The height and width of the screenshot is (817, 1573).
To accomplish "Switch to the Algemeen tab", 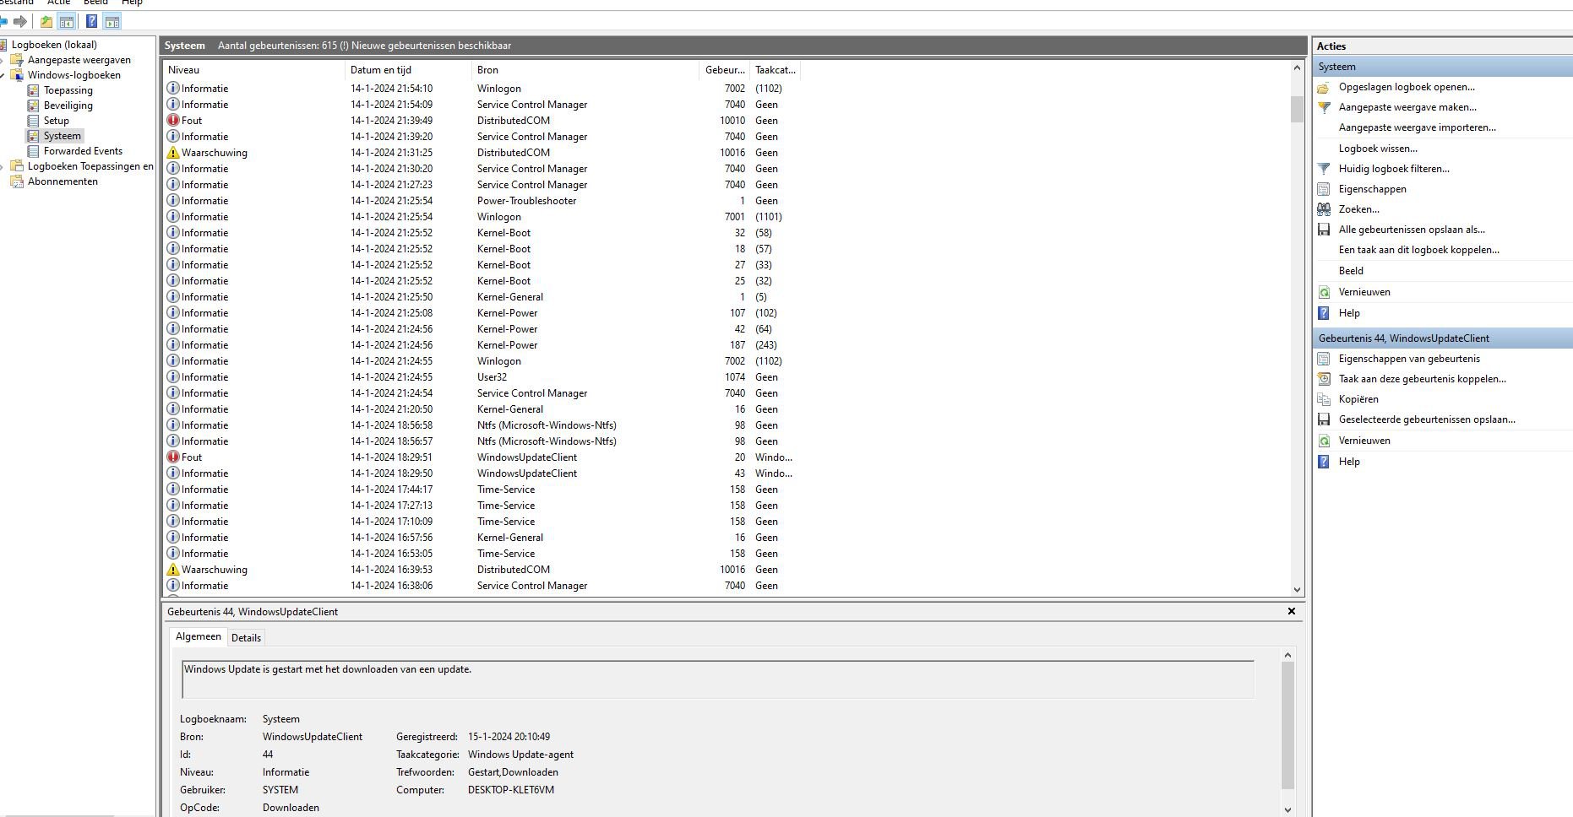I will [199, 637].
